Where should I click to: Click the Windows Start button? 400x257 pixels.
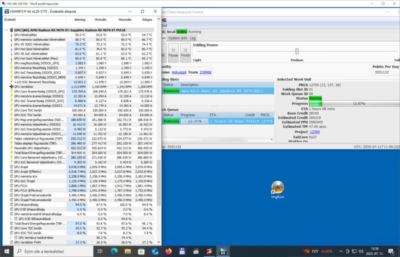[x=6, y=251]
